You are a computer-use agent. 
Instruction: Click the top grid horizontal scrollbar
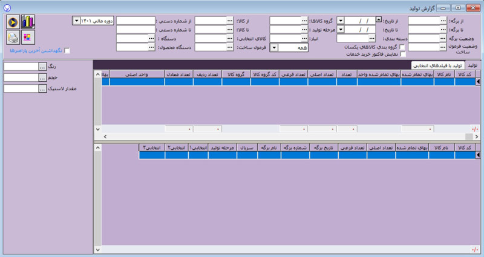pyautogui.click(x=284, y=137)
